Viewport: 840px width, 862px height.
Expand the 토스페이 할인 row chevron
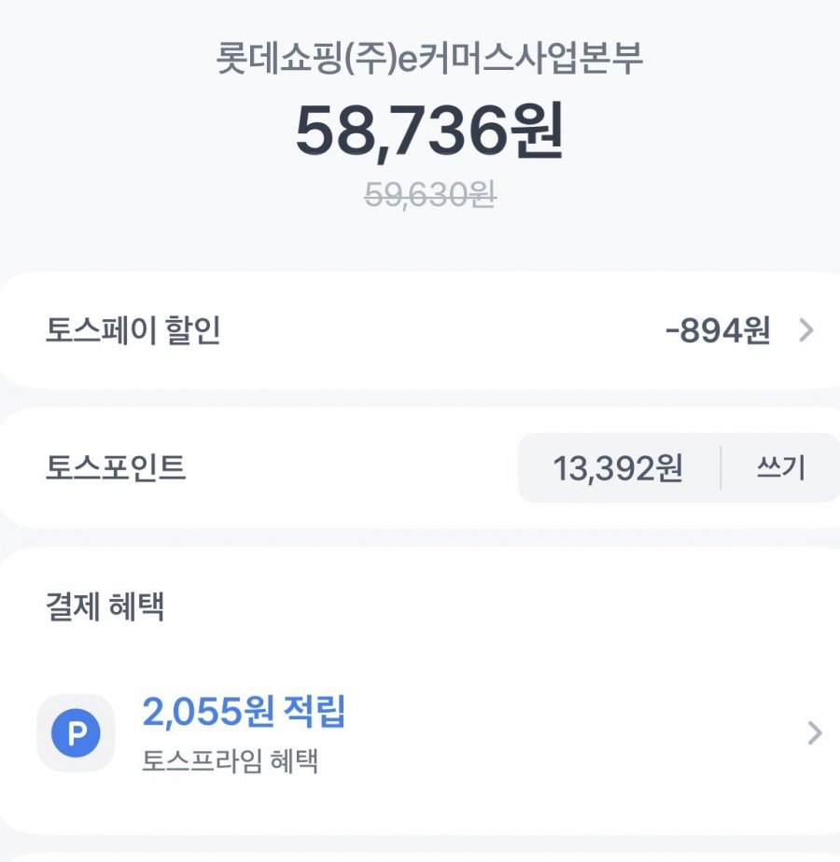tap(807, 330)
